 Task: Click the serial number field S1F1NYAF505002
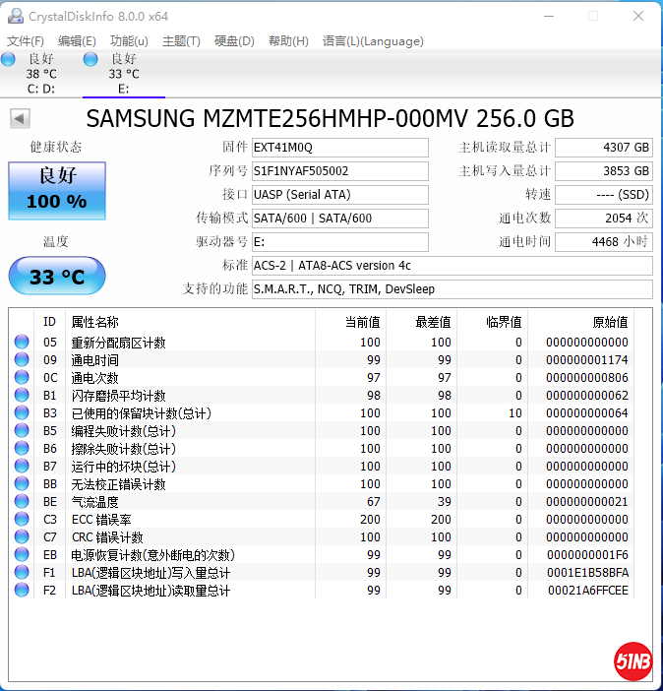coord(339,171)
